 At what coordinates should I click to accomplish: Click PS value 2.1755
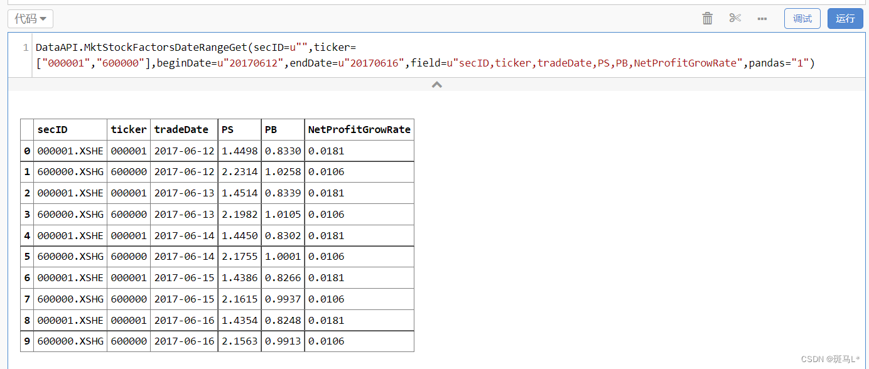240,257
